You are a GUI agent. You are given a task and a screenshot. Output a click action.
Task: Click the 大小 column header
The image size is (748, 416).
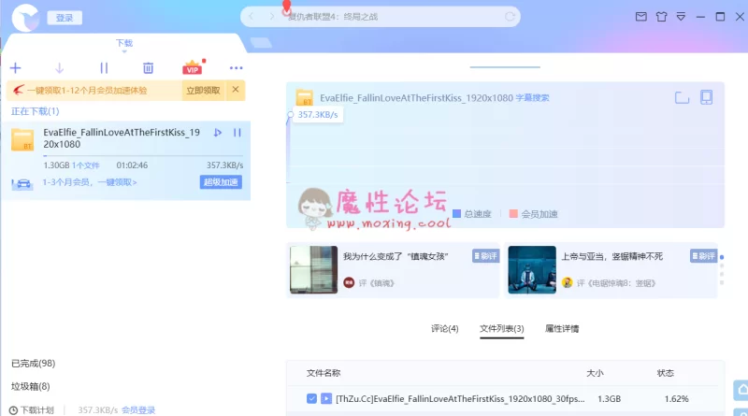pyautogui.click(x=595, y=373)
